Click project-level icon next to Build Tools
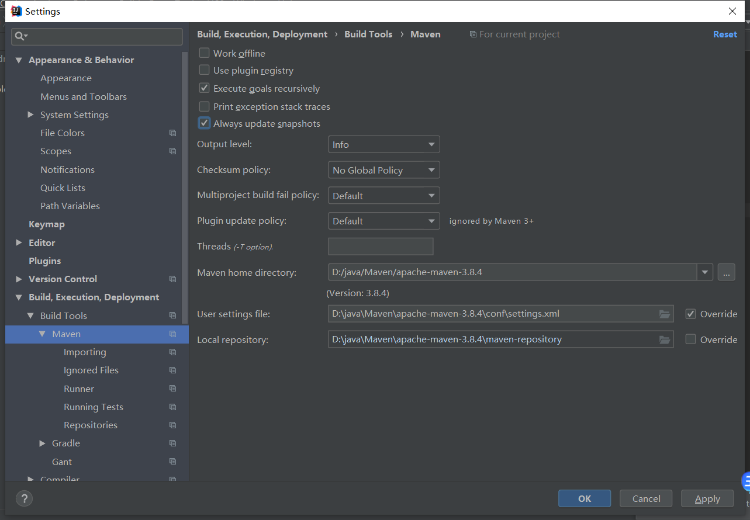Viewport: 750px width, 520px height. [172, 316]
